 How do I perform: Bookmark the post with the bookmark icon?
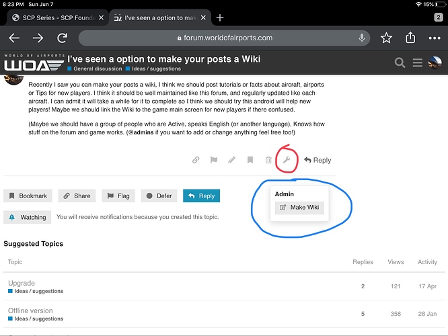[x=250, y=160]
